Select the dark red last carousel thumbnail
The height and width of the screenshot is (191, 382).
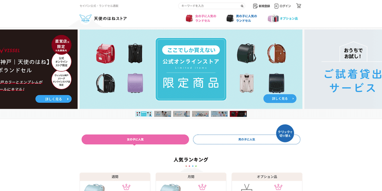tap(238, 114)
